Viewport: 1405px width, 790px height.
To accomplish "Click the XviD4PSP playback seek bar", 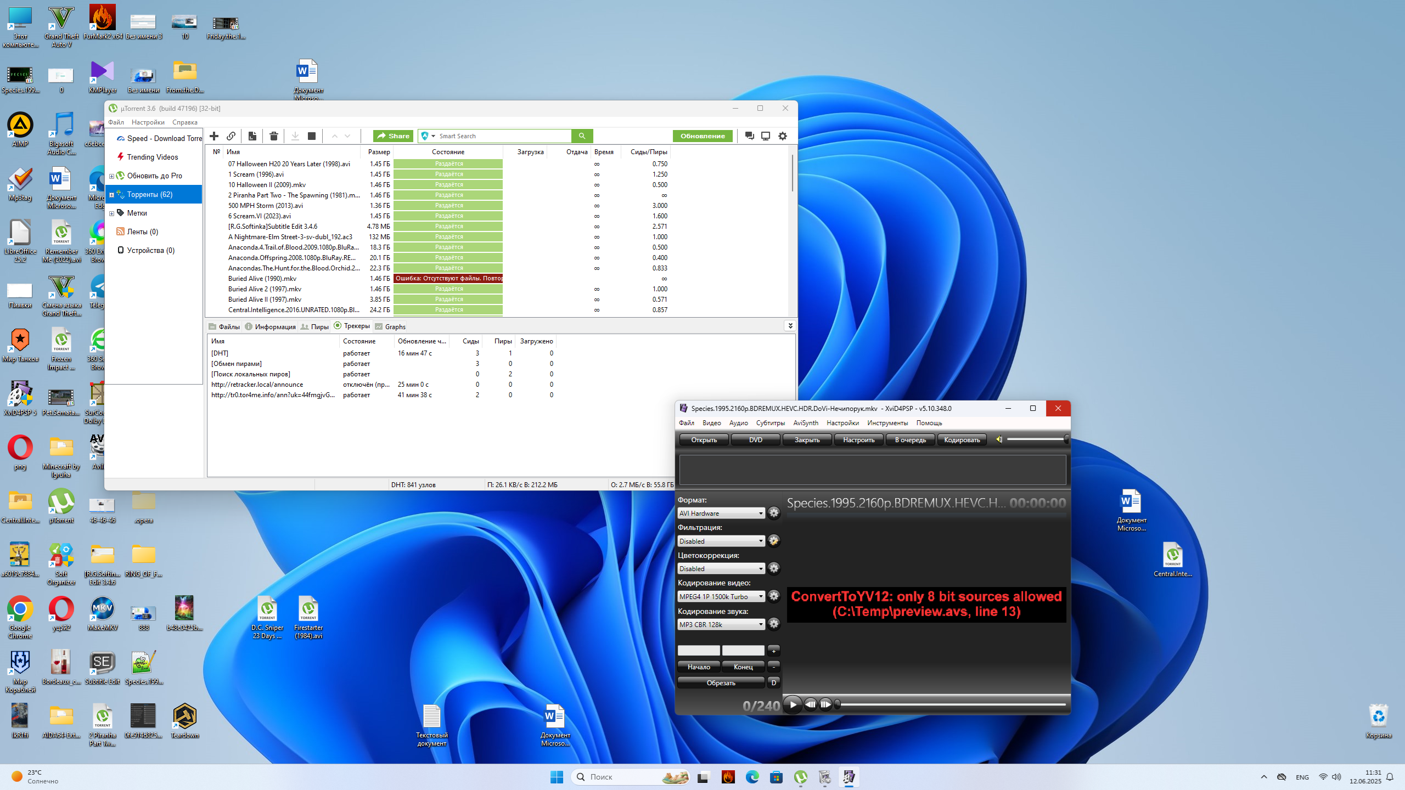I will 951,704.
